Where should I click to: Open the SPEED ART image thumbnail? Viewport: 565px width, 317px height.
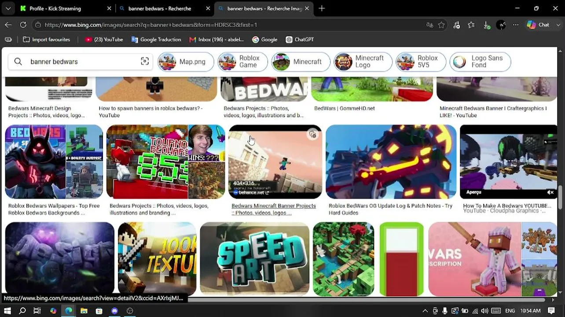(x=255, y=259)
